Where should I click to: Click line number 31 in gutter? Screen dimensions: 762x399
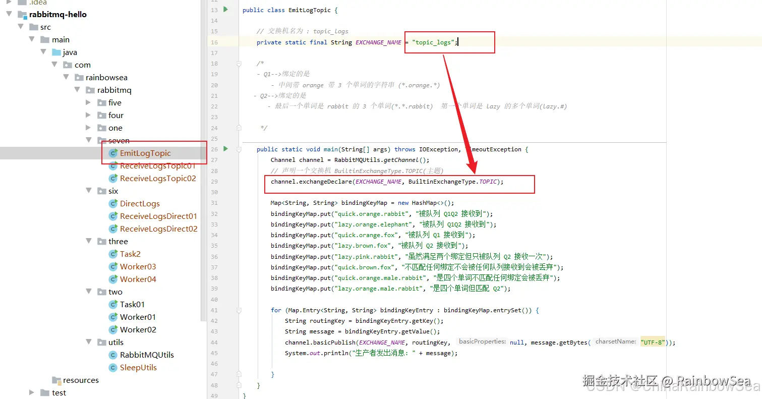coord(214,203)
